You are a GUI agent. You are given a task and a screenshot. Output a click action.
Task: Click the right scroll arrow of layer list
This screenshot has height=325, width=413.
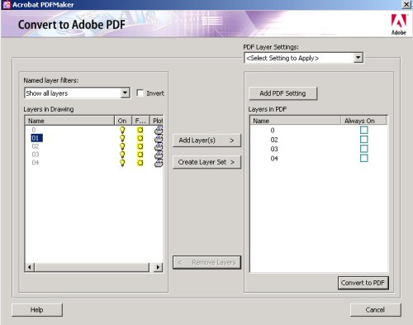tap(158, 267)
